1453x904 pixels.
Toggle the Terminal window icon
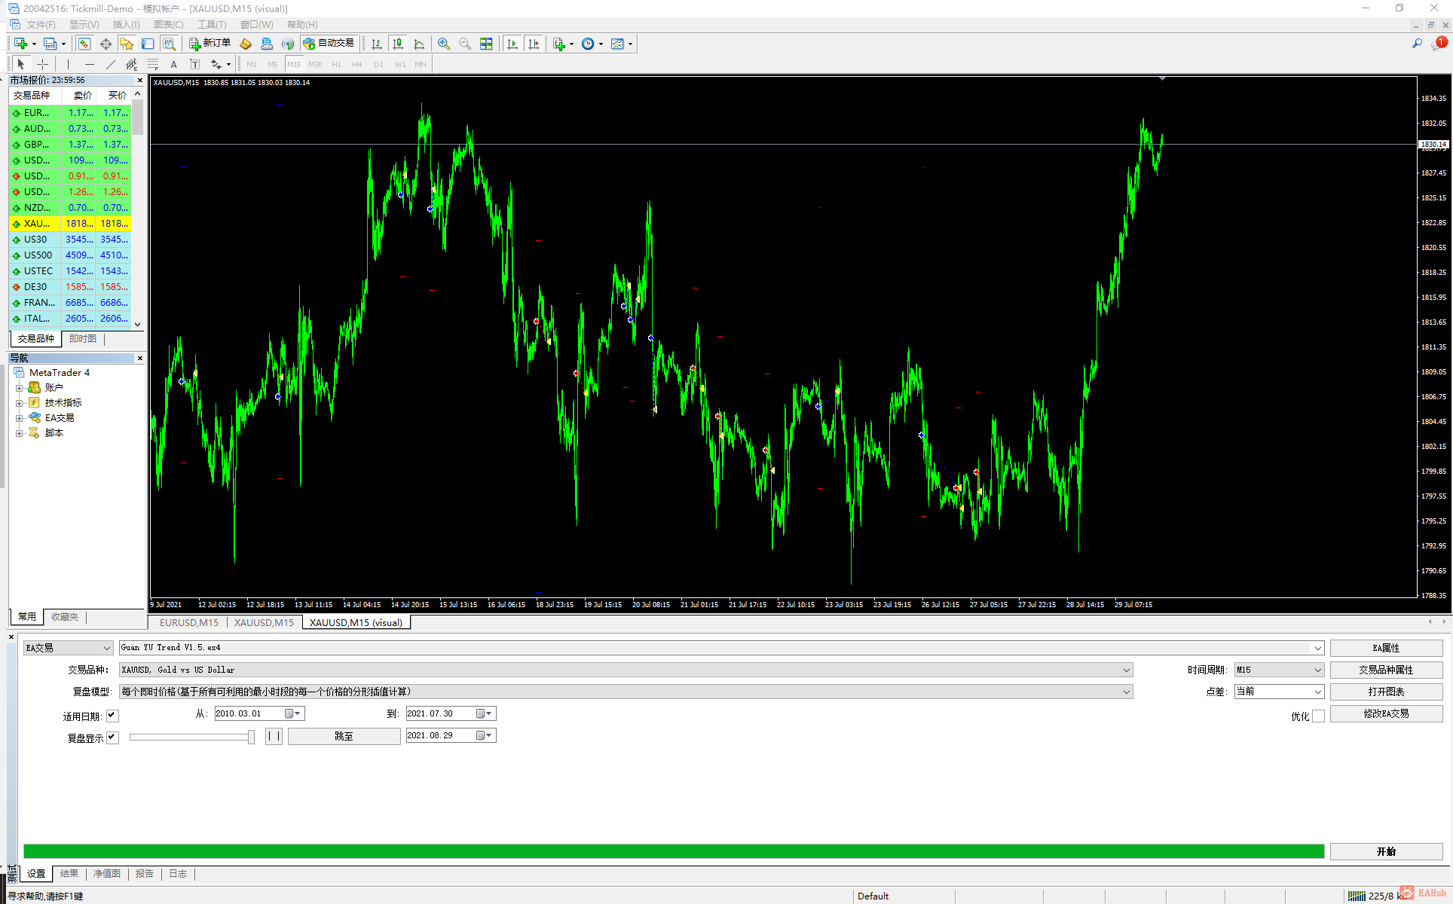coord(148,44)
